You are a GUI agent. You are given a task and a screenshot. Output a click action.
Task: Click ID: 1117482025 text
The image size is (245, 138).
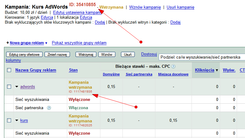pyautogui.click(x=80, y=125)
